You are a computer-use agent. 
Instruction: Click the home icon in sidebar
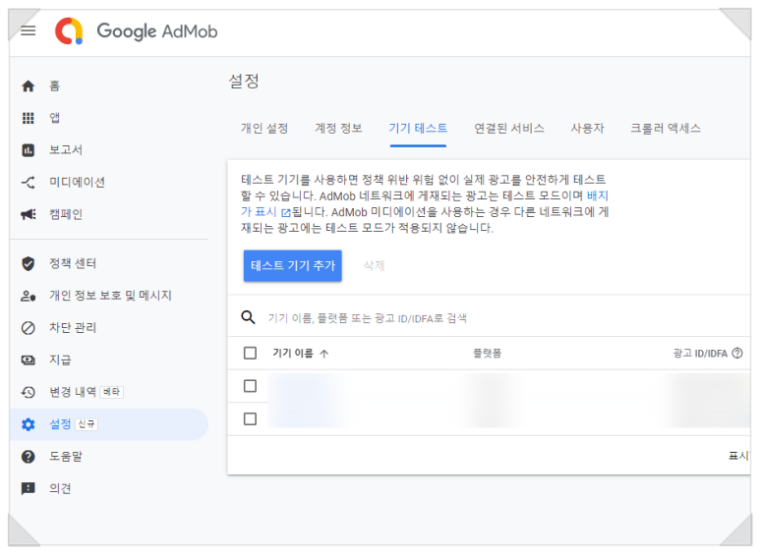[29, 86]
